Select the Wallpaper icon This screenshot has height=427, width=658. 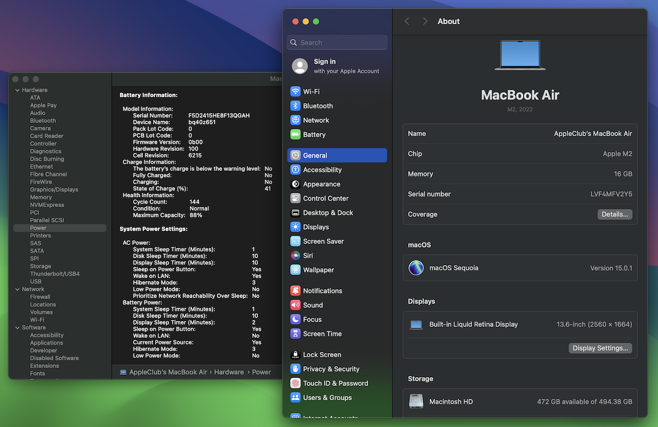pyautogui.click(x=295, y=270)
